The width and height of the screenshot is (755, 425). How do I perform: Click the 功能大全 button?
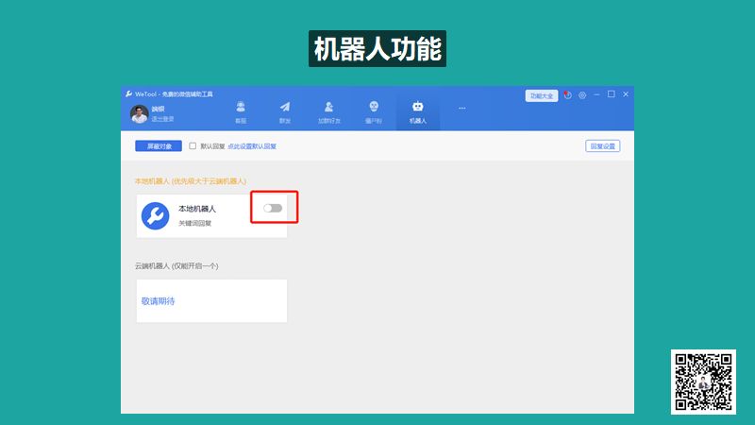541,96
